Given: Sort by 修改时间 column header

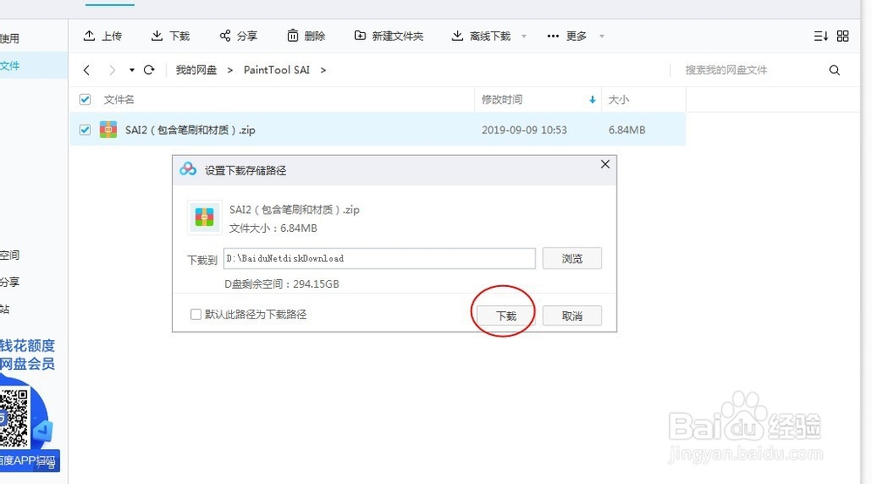Looking at the screenshot, I should [501, 99].
